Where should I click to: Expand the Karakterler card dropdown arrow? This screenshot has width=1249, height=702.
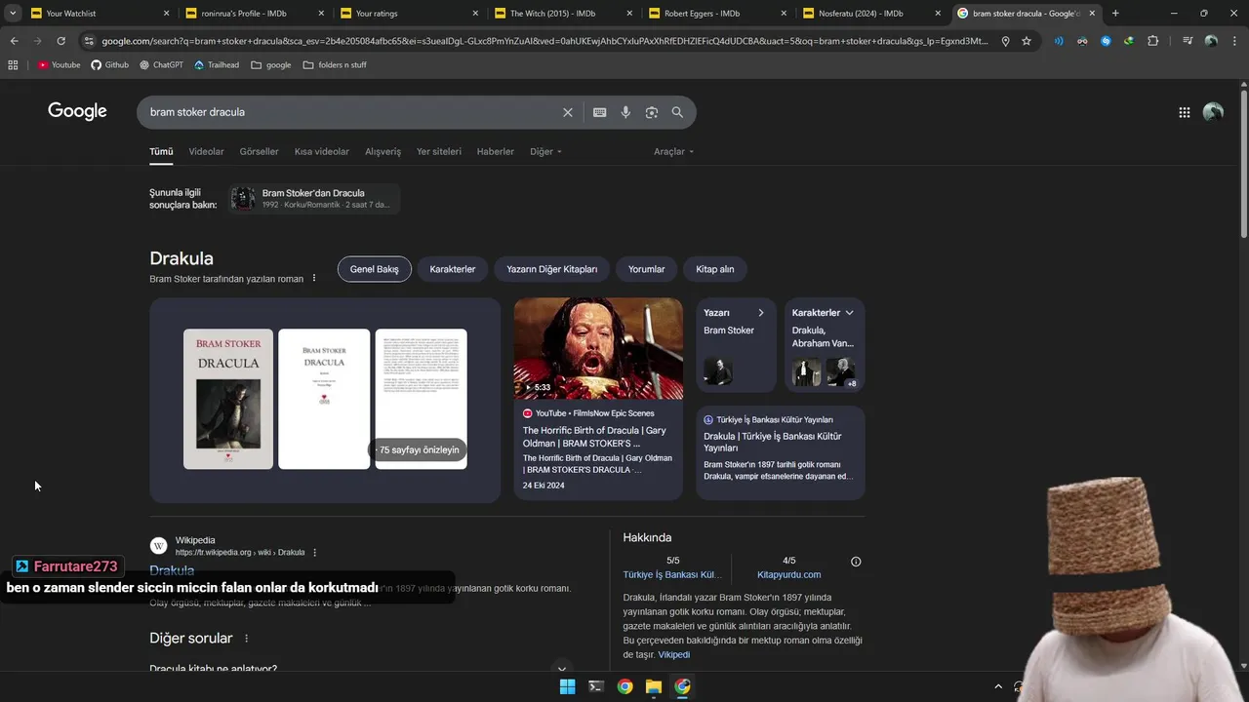coord(850,313)
